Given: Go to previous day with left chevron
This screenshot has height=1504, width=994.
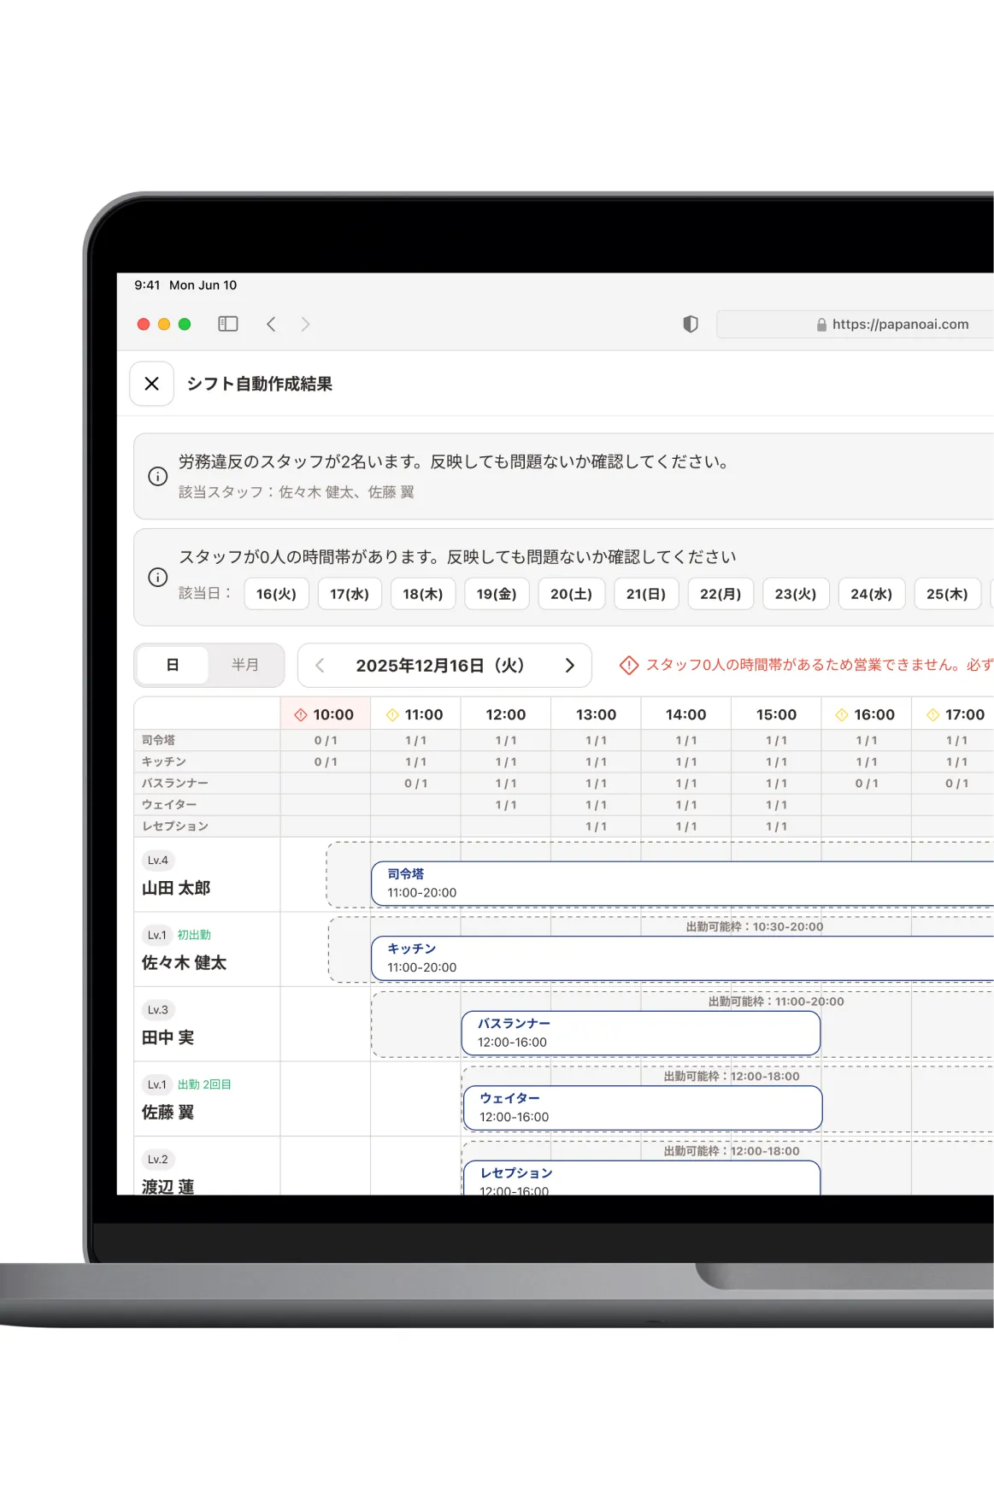Looking at the screenshot, I should click(x=320, y=665).
